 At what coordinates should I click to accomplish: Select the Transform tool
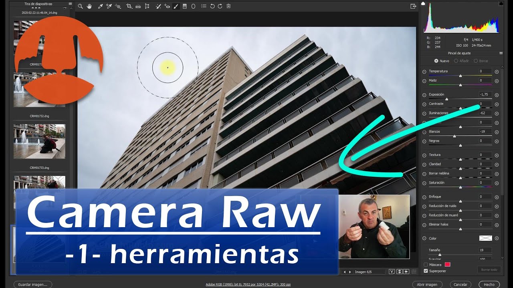(147, 6)
